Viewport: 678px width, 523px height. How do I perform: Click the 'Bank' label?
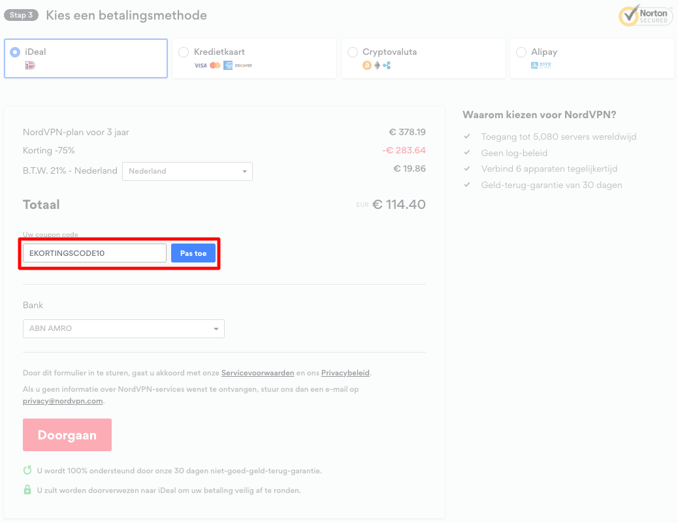point(33,305)
